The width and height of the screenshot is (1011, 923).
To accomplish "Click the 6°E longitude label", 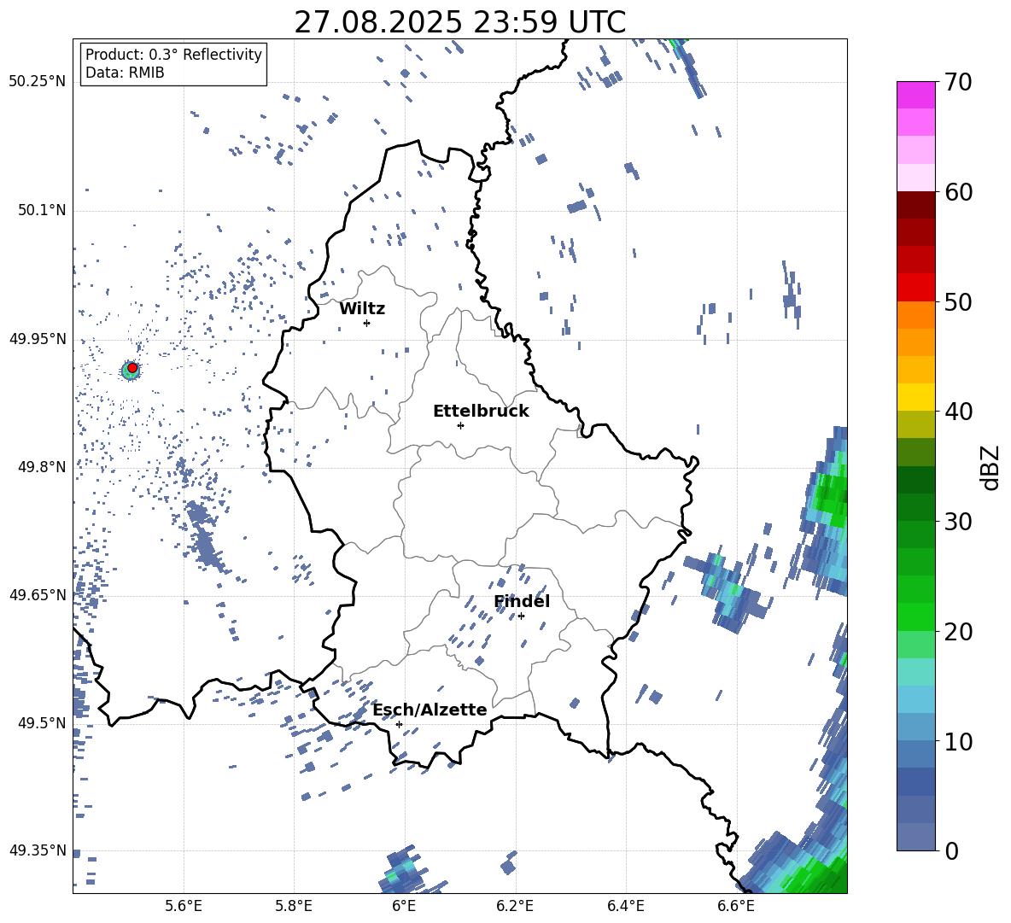I will pos(404,906).
